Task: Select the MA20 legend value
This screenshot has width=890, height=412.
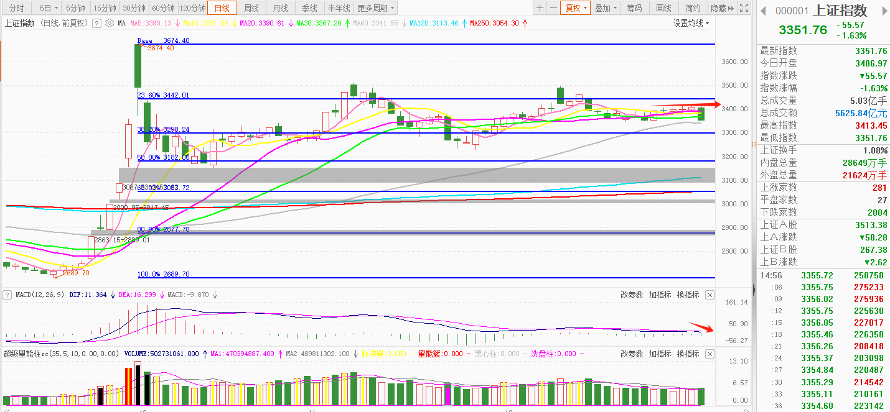Action: 261,23
